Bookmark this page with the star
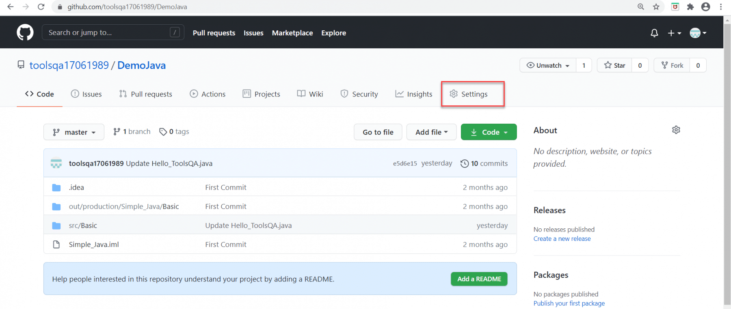This screenshot has height=309, width=731. pos(656,7)
